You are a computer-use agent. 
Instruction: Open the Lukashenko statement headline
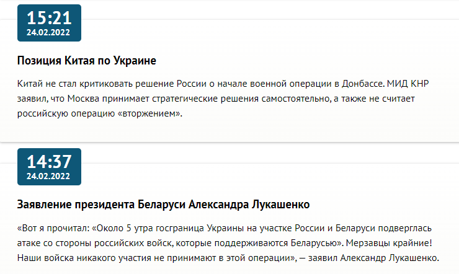click(163, 205)
